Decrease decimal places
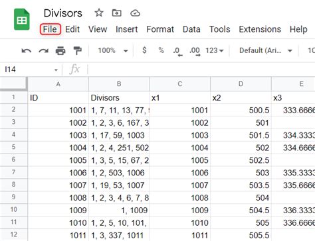The image size is (315, 241). coord(177,51)
